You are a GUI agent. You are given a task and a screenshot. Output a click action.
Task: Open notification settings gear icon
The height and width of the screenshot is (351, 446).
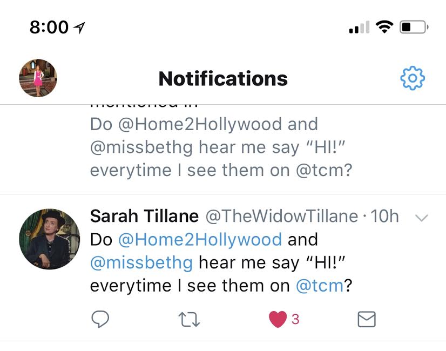413,79
